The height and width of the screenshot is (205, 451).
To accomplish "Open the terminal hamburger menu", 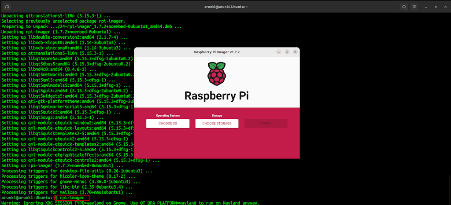I will 414,6.
